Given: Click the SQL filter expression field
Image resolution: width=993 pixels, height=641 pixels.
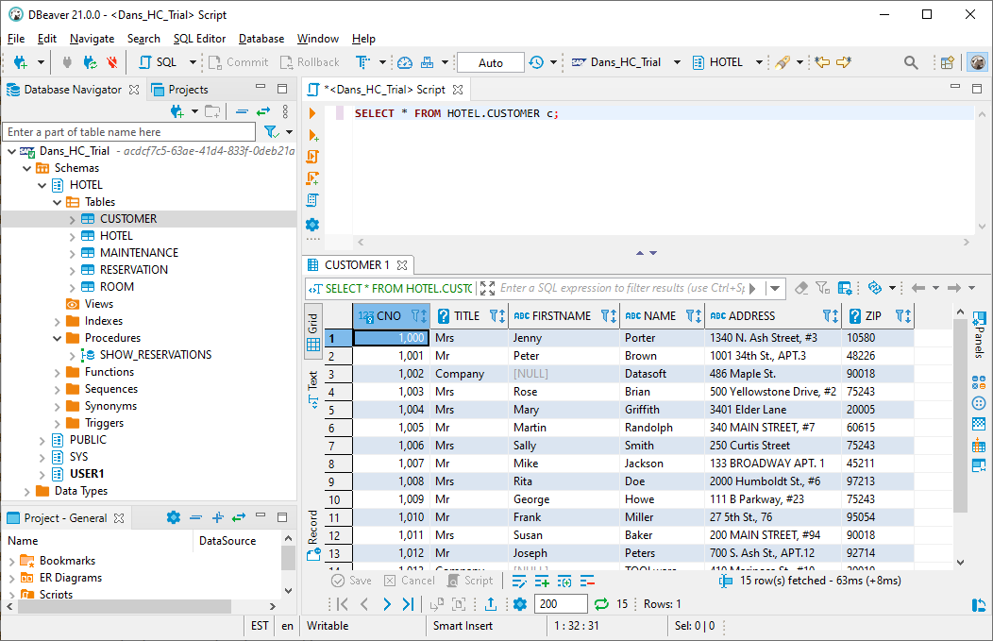Looking at the screenshot, I should 623,288.
